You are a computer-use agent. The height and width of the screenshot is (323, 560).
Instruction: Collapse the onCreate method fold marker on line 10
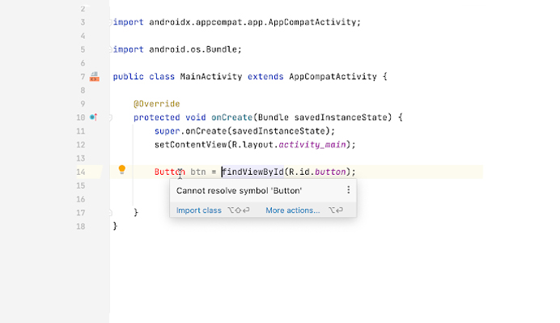point(110,117)
